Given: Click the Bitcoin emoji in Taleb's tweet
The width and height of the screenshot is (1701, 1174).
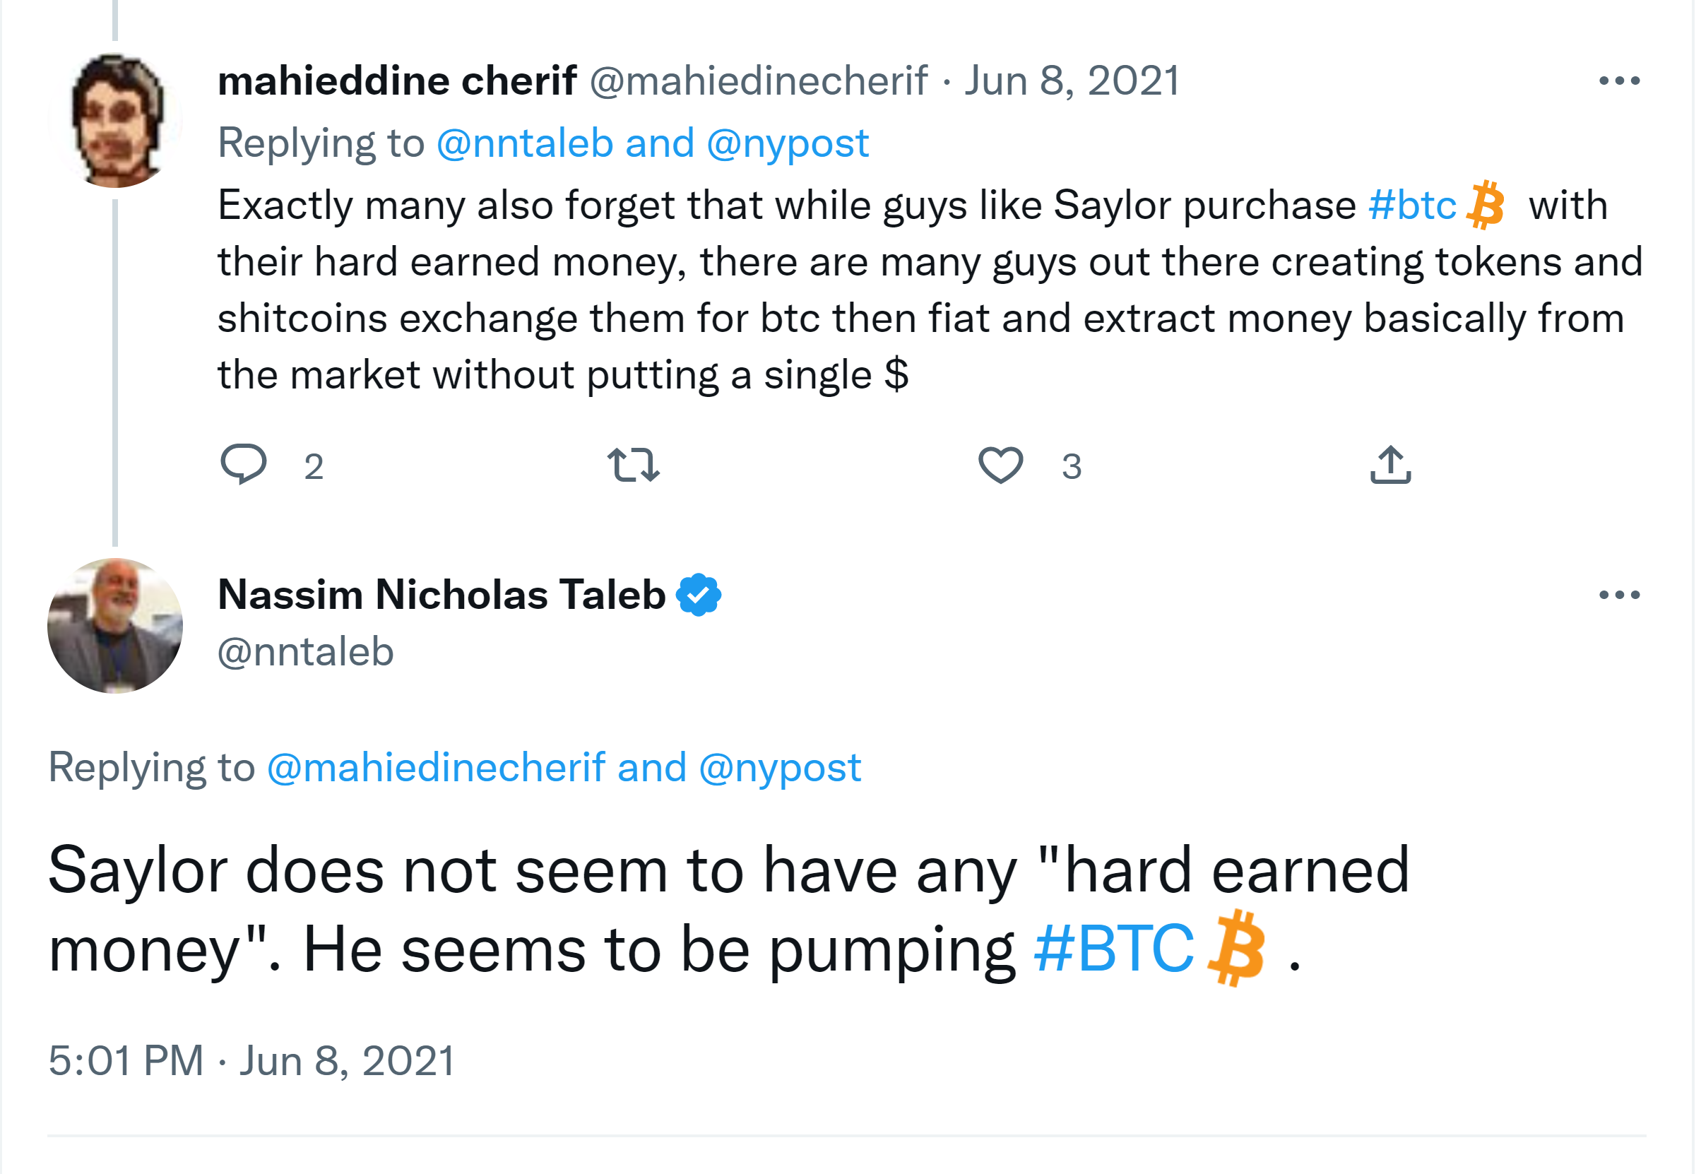Looking at the screenshot, I should [x=1238, y=949].
